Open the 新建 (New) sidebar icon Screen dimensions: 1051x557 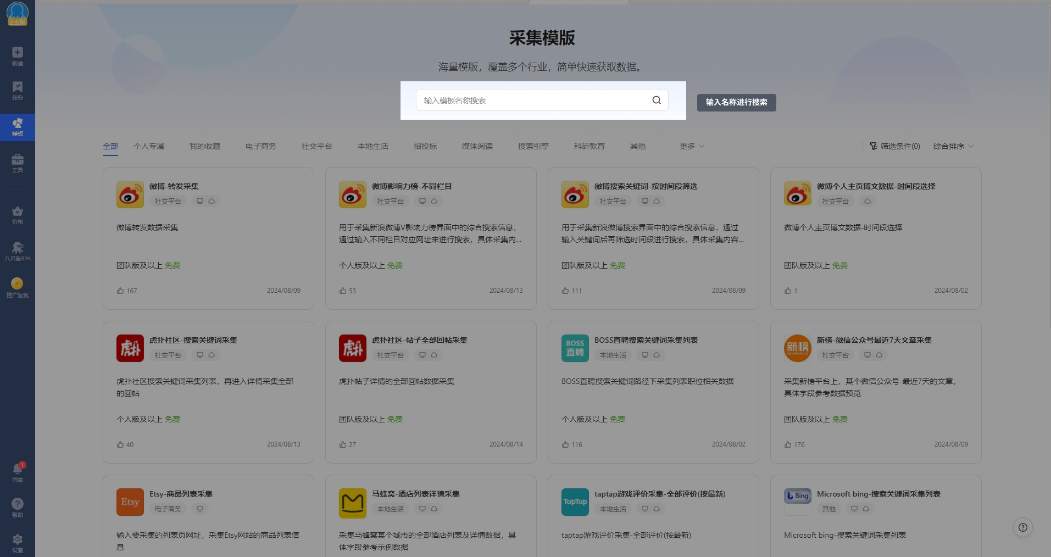[x=18, y=55]
